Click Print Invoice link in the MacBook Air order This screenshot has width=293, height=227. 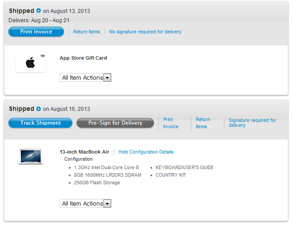point(170,123)
